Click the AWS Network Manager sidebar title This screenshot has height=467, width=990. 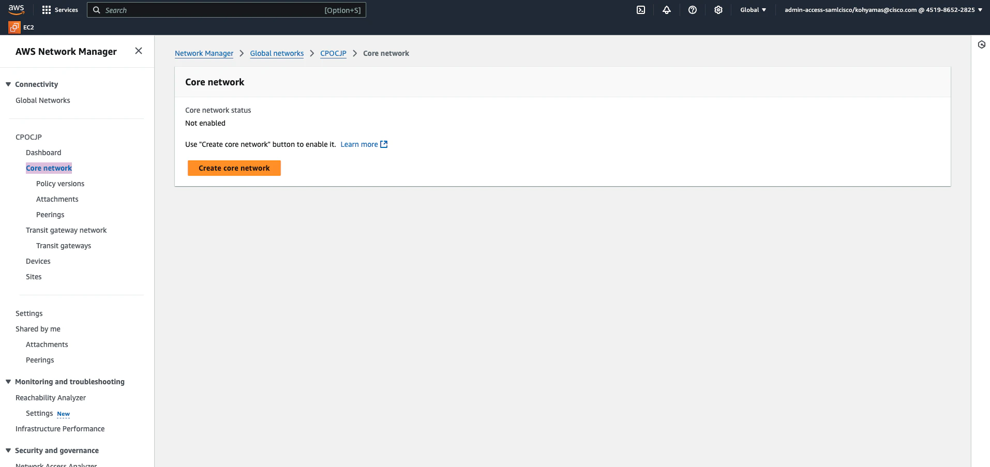[66, 52]
